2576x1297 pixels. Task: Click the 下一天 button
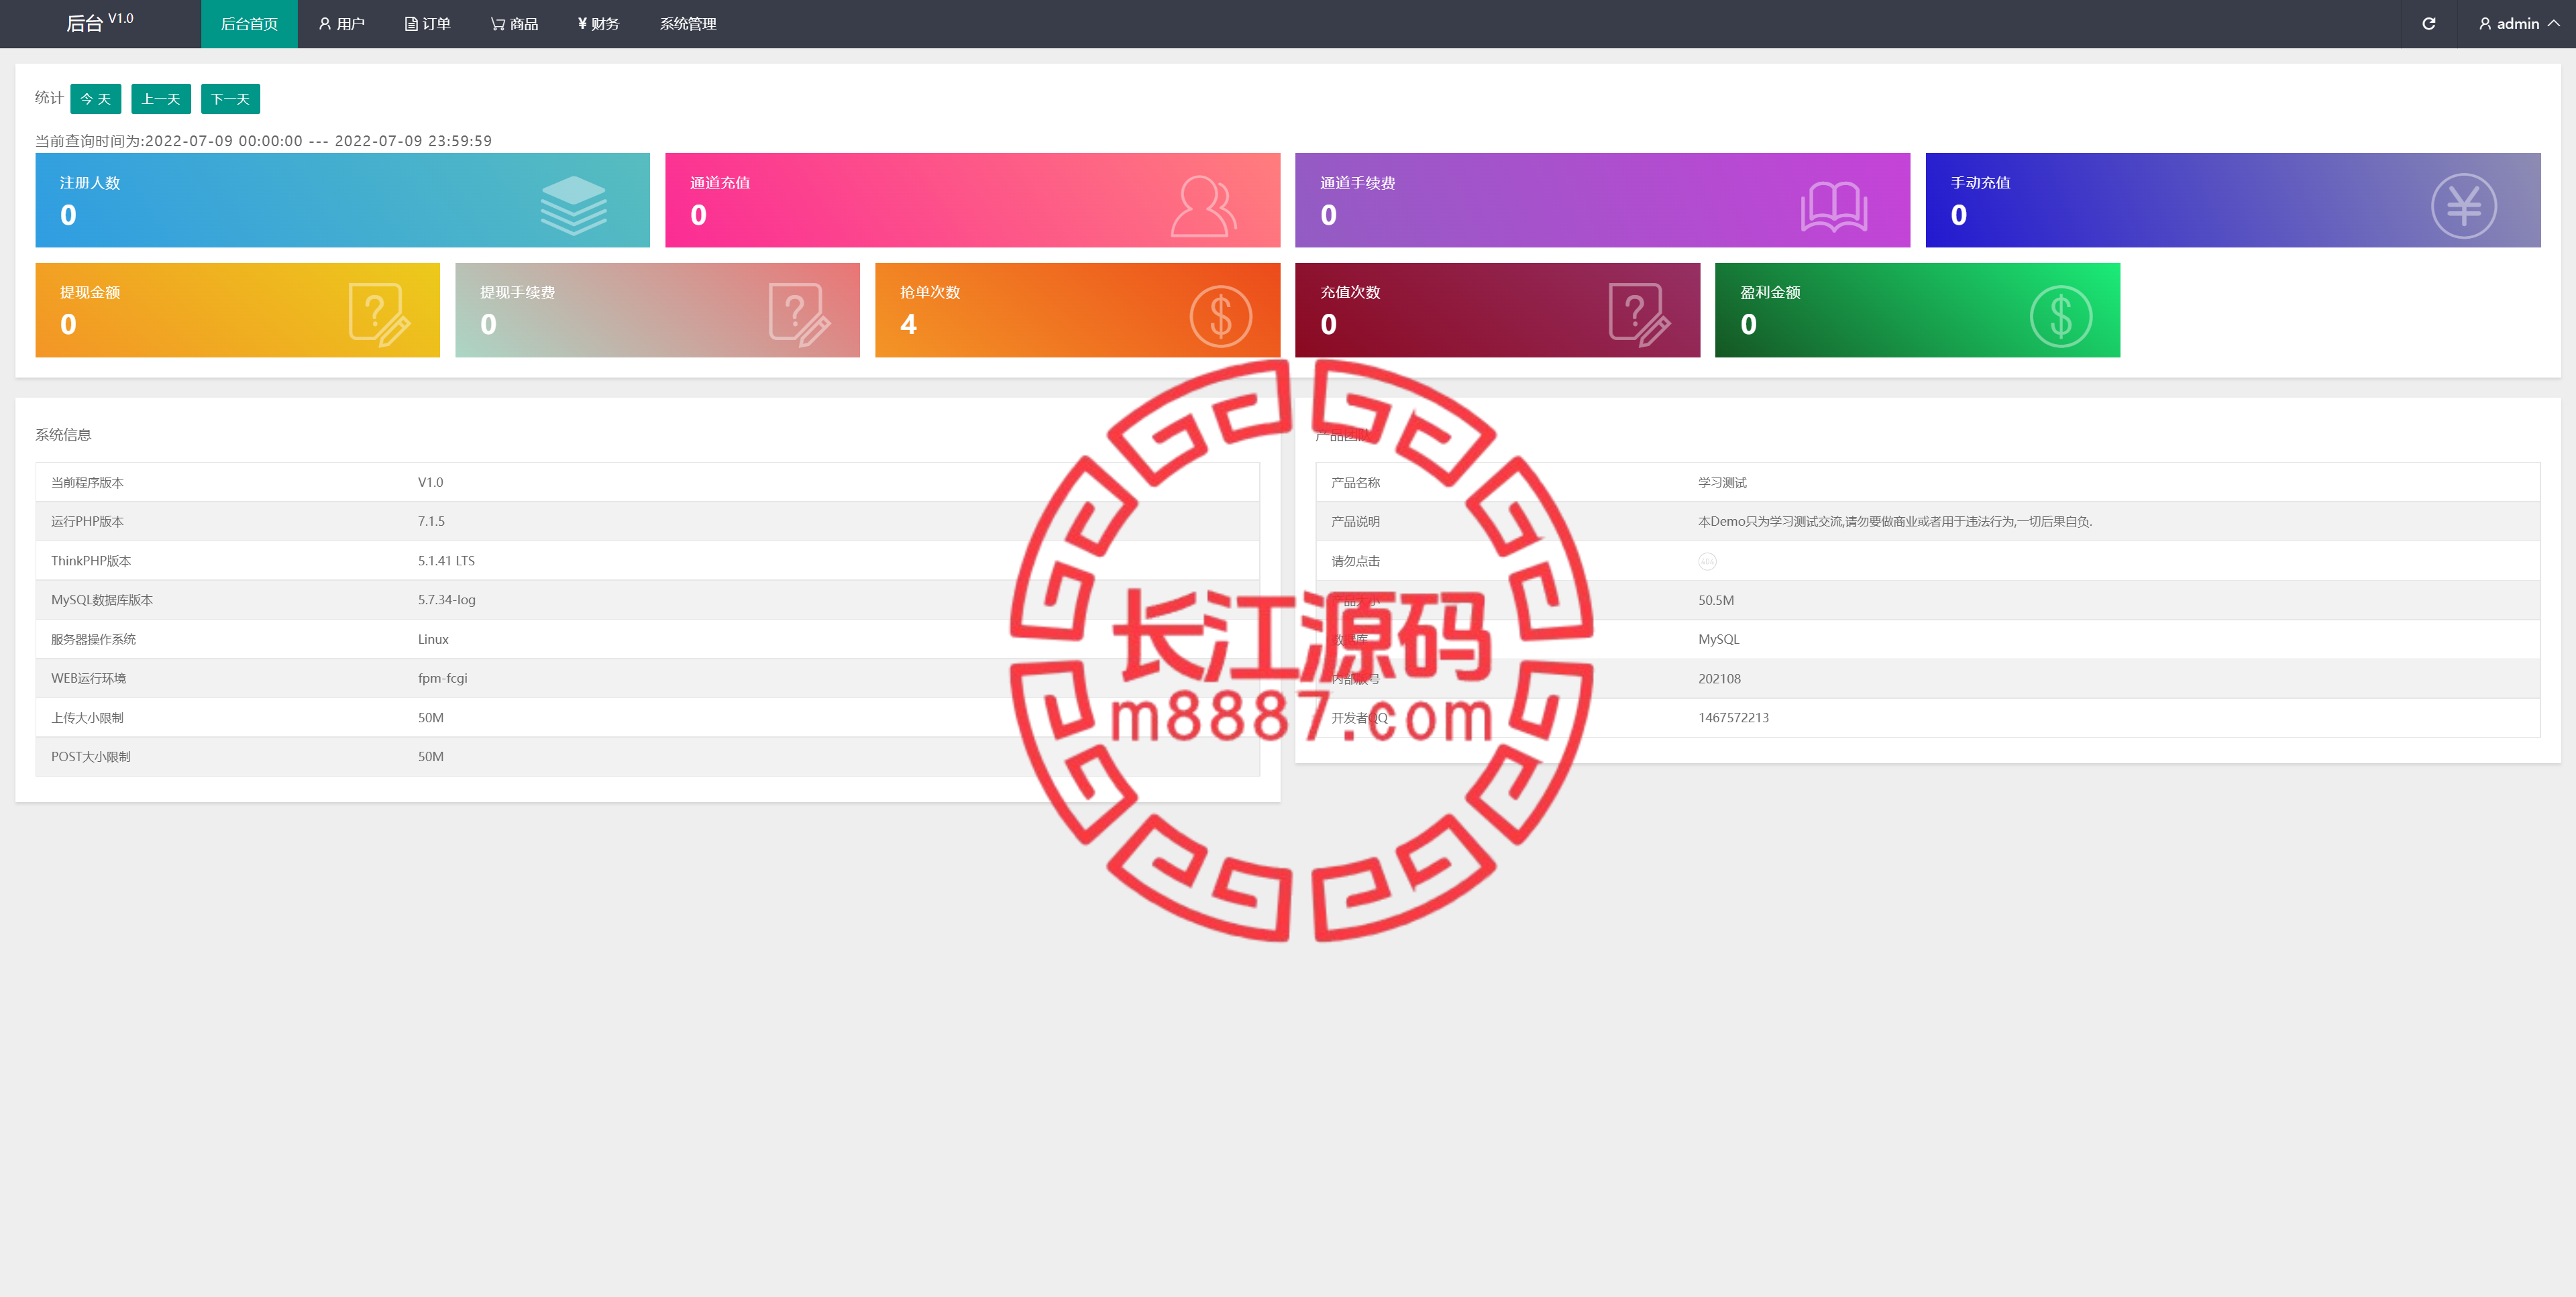point(231,99)
